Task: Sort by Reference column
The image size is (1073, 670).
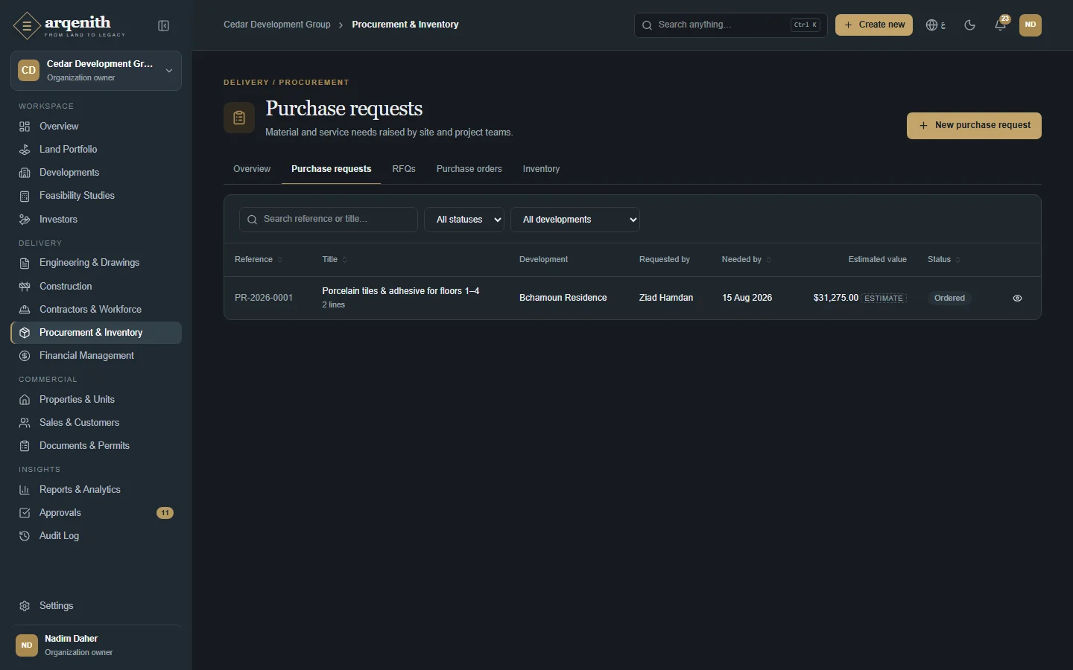Action: [x=259, y=260]
